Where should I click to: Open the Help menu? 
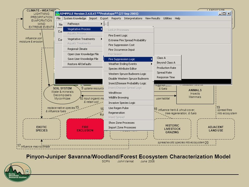pos(177,18)
